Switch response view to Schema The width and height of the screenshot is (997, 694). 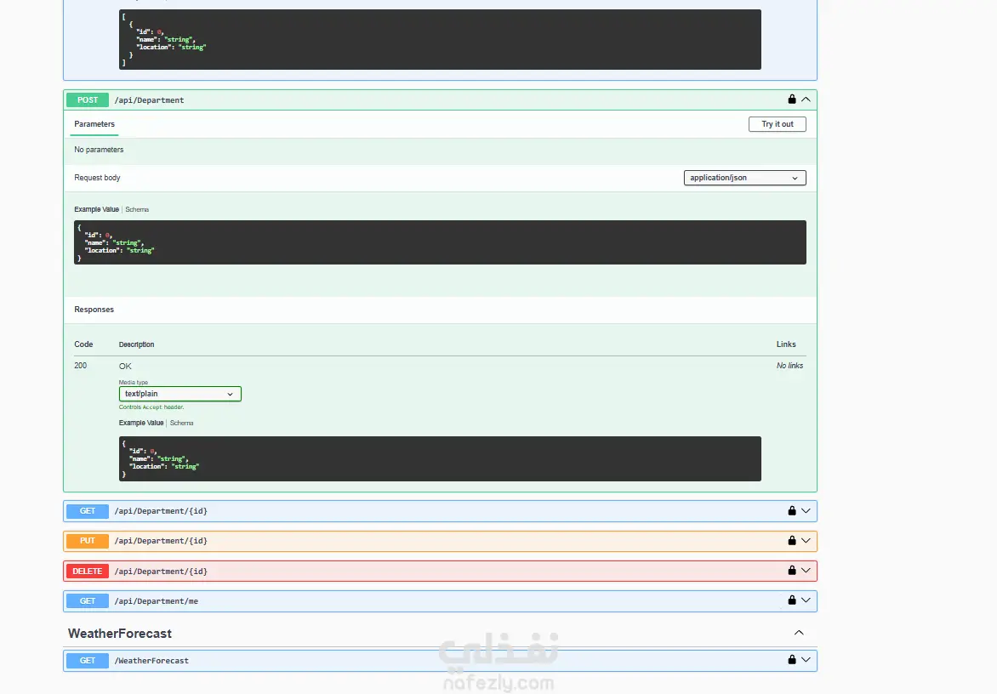pyautogui.click(x=181, y=423)
